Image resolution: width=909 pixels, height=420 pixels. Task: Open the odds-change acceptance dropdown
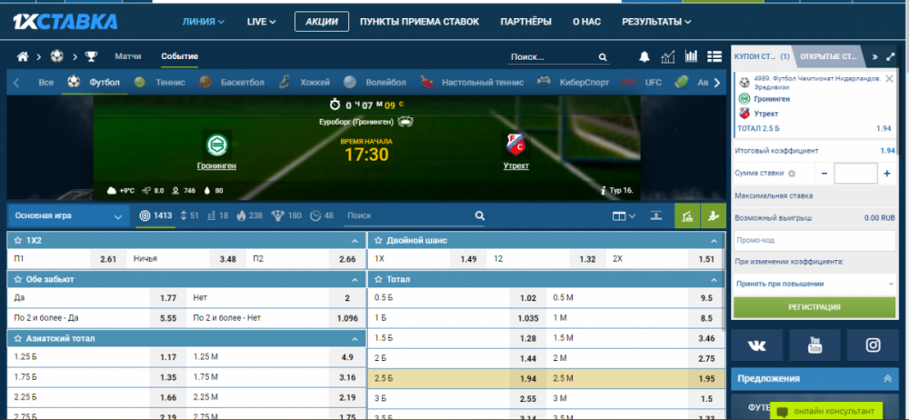tap(814, 284)
